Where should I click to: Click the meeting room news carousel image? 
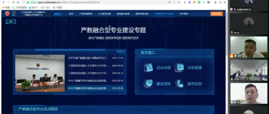(40, 73)
